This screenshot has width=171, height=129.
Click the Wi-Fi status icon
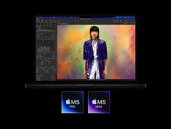tap(120, 17)
